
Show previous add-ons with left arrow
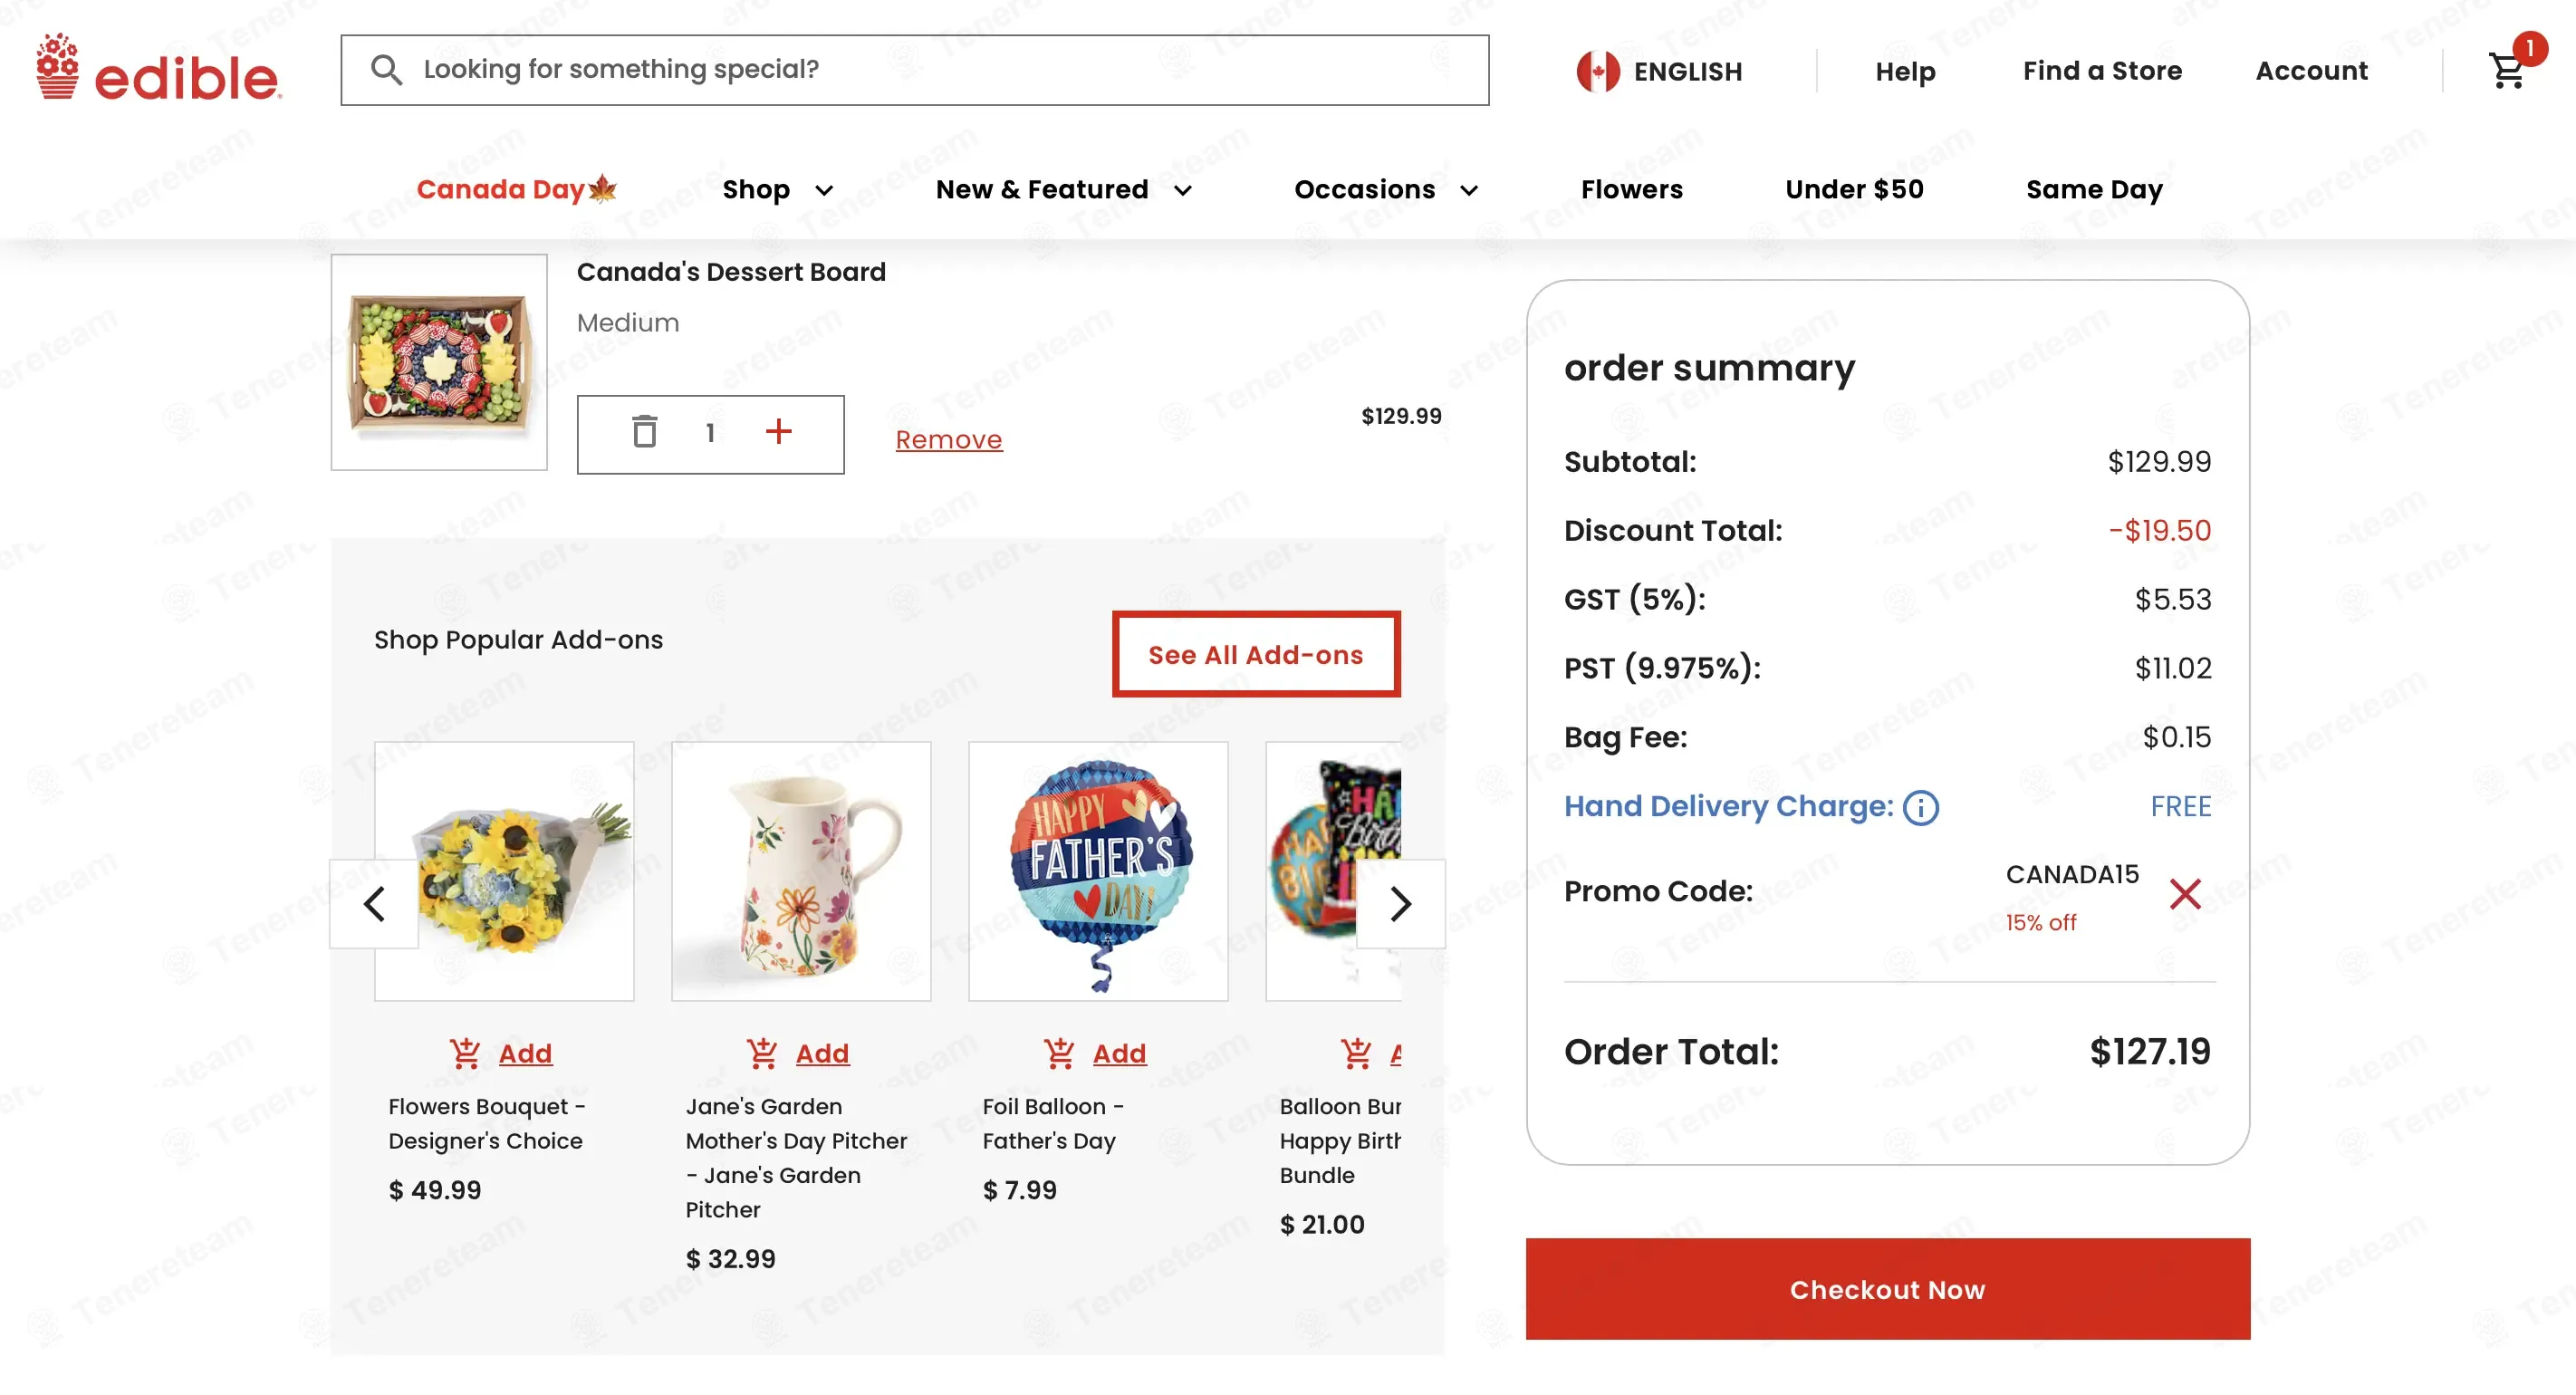point(374,904)
